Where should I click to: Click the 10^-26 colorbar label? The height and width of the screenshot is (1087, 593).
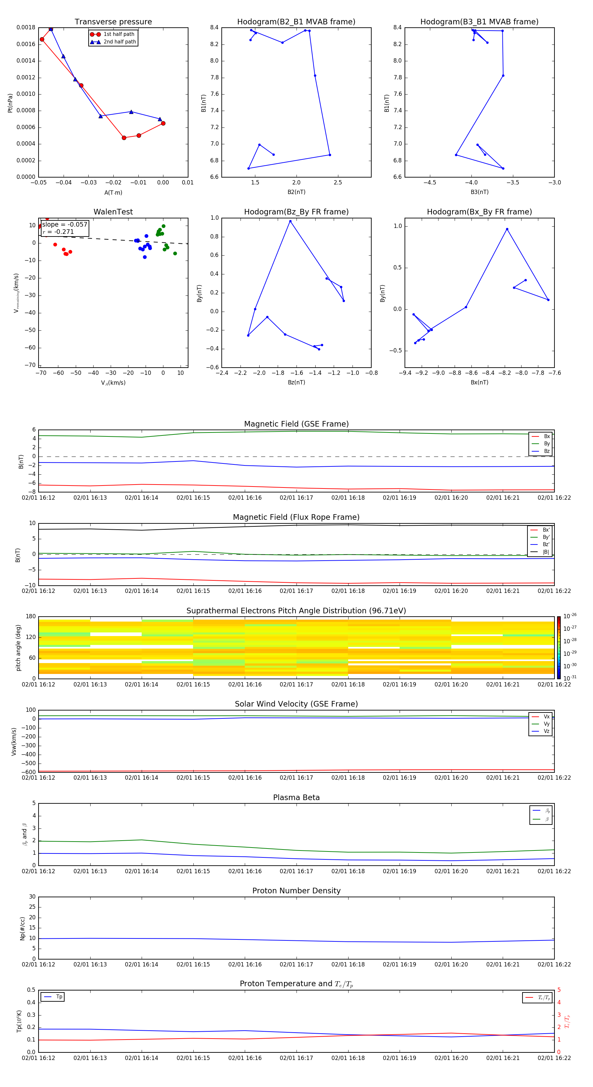click(x=570, y=616)
